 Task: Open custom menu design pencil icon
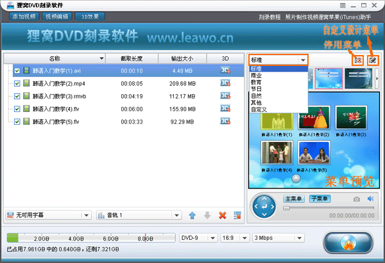tap(373, 60)
